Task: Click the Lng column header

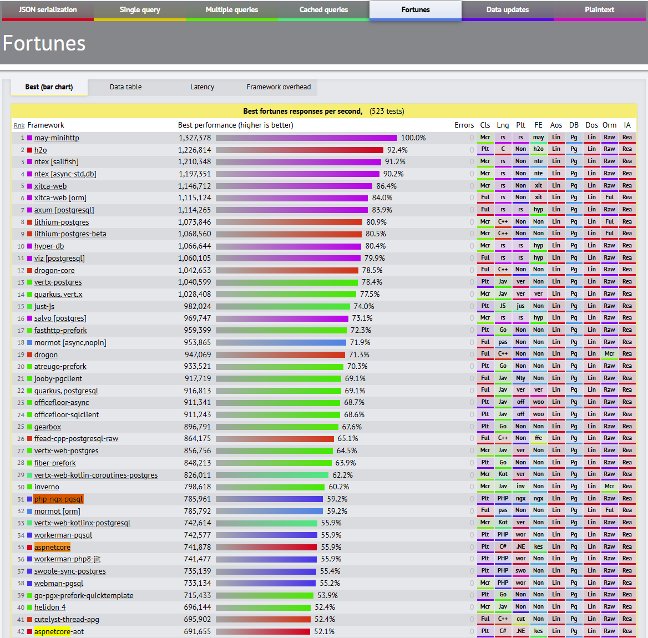Action: (x=503, y=125)
